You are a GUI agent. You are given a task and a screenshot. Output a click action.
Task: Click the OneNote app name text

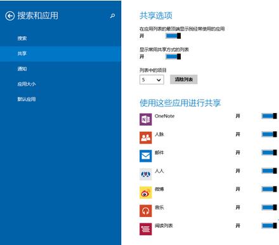click(x=165, y=116)
